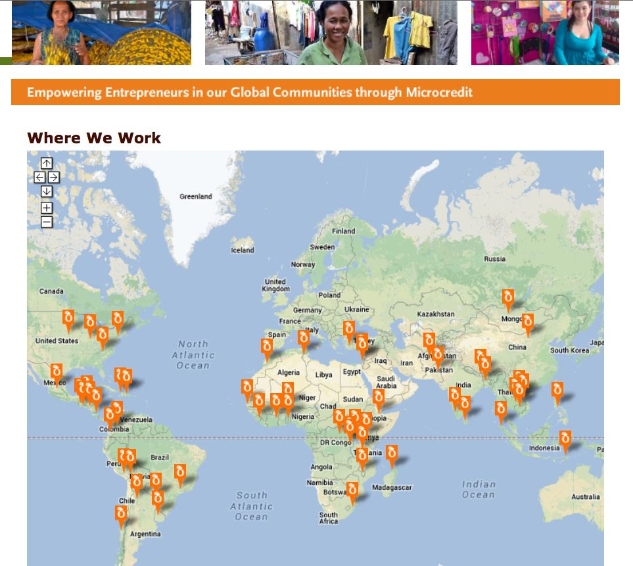
Task: Click the Greenland label on the map
Action: [196, 197]
